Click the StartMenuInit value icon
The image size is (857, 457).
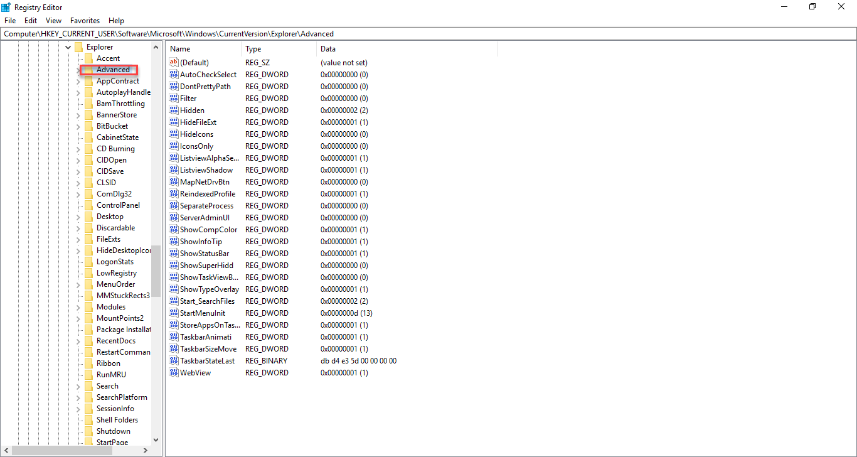174,313
